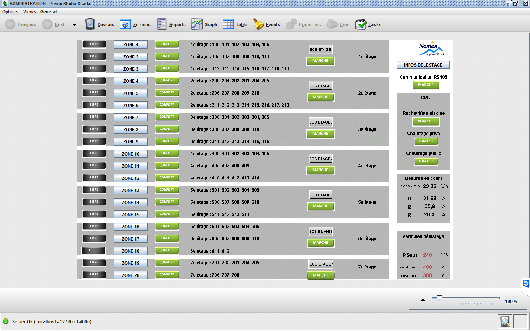
Task: Click the empty box in status bar
Action: point(521,321)
